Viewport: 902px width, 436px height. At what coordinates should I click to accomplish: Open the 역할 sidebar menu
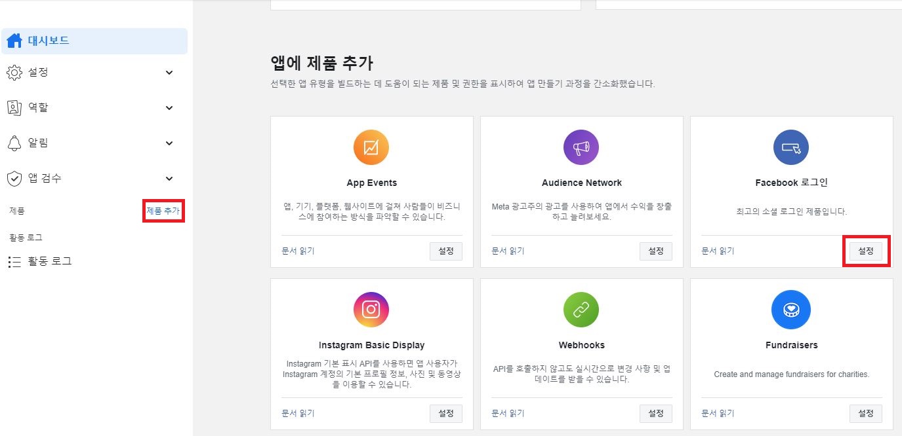pos(94,108)
